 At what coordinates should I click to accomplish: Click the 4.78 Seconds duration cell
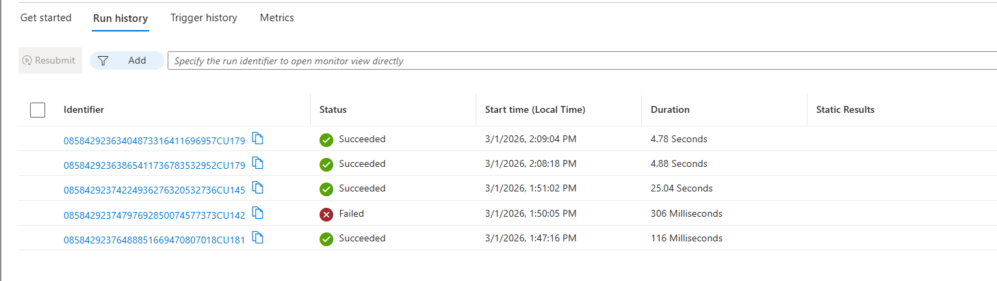(x=679, y=139)
